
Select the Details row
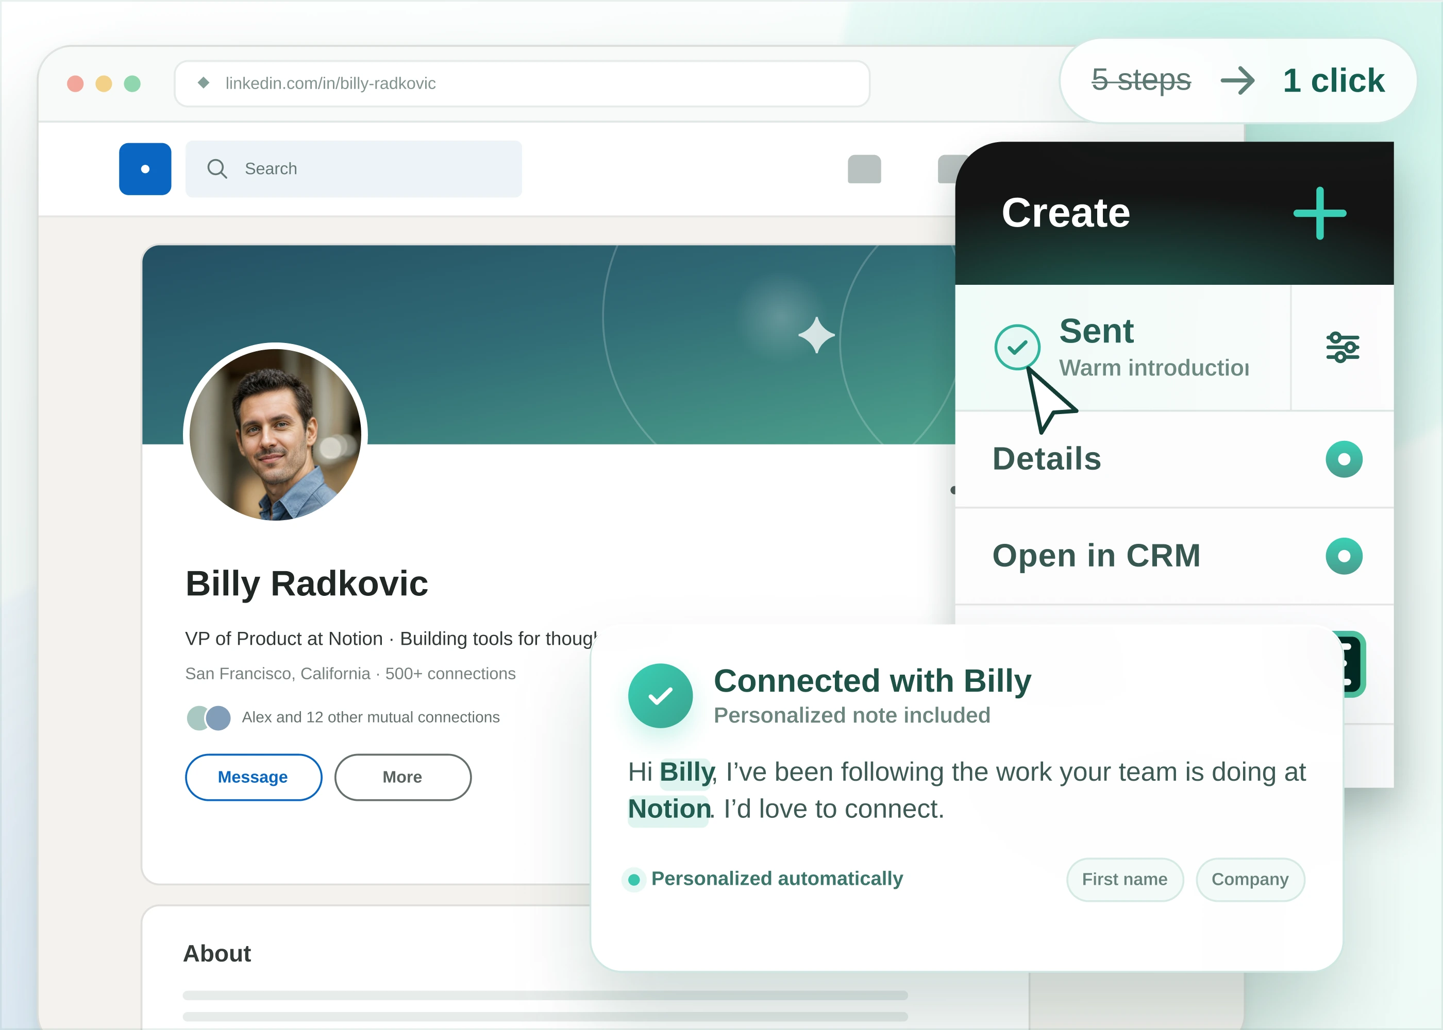(1174, 459)
